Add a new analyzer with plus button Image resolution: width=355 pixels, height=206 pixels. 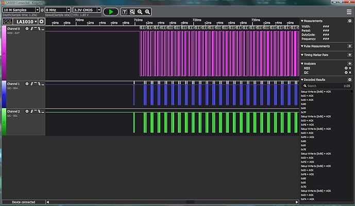click(350, 63)
